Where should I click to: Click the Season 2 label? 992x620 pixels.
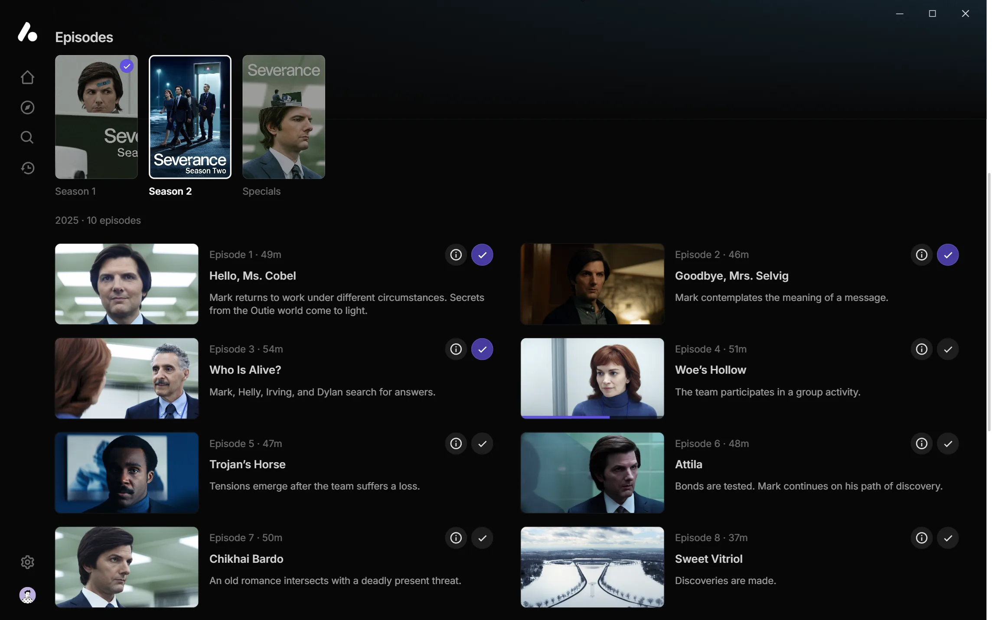pyautogui.click(x=170, y=191)
